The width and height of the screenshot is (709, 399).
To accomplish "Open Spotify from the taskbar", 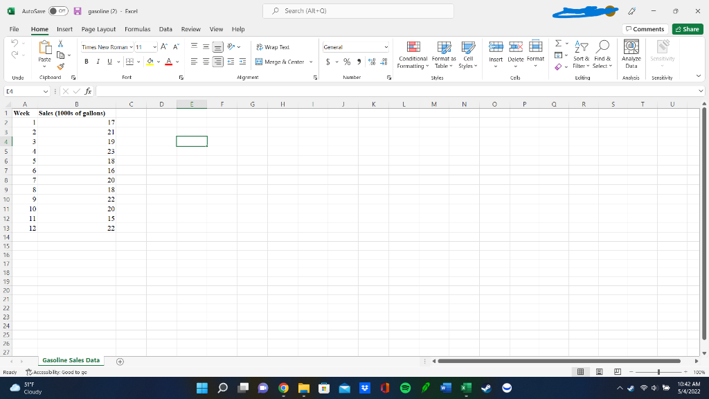I will coord(405,388).
